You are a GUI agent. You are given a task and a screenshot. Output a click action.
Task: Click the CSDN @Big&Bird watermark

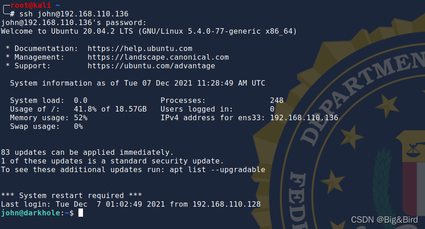coord(384,220)
